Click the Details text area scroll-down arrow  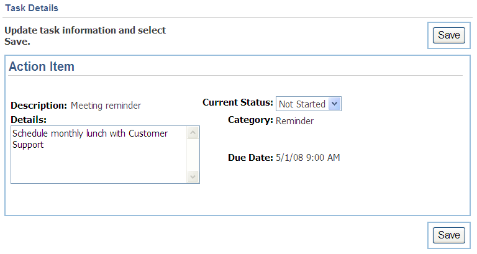point(193,176)
